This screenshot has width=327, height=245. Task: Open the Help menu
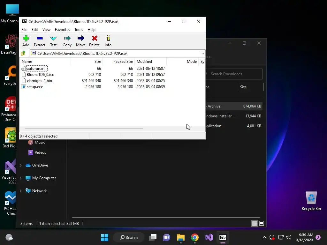pyautogui.click(x=91, y=30)
